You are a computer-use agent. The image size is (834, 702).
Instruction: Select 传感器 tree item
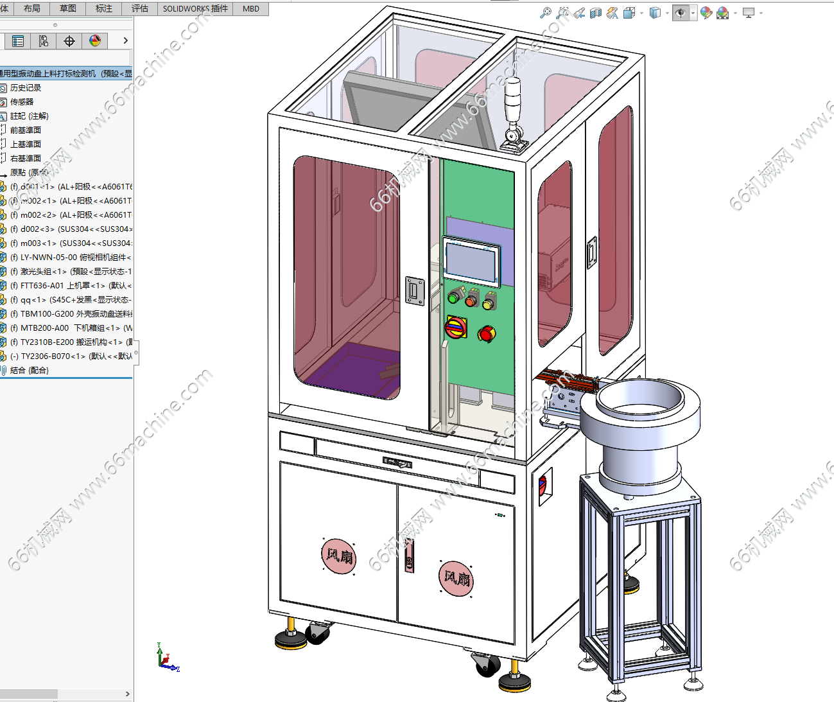22,102
